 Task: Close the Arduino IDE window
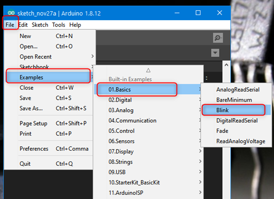coord(220,13)
